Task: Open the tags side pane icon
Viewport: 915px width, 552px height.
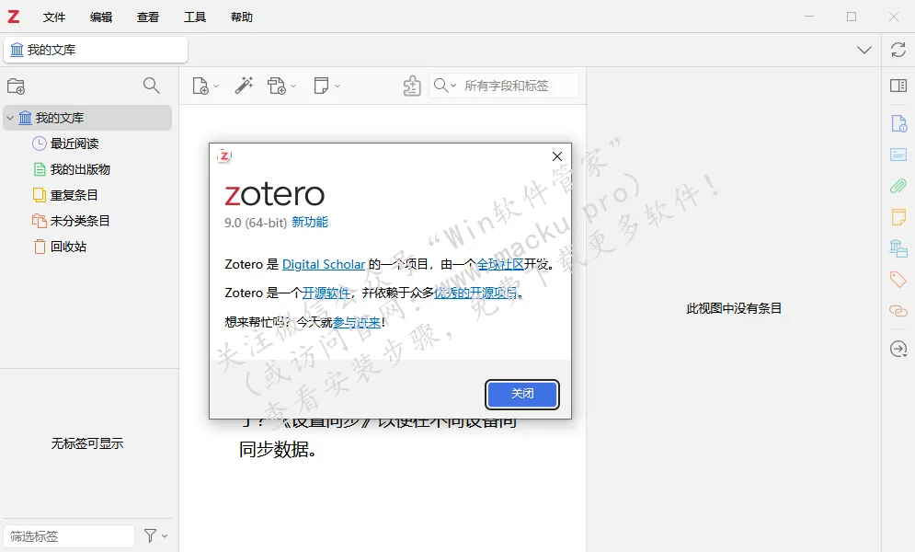Action: 898,280
